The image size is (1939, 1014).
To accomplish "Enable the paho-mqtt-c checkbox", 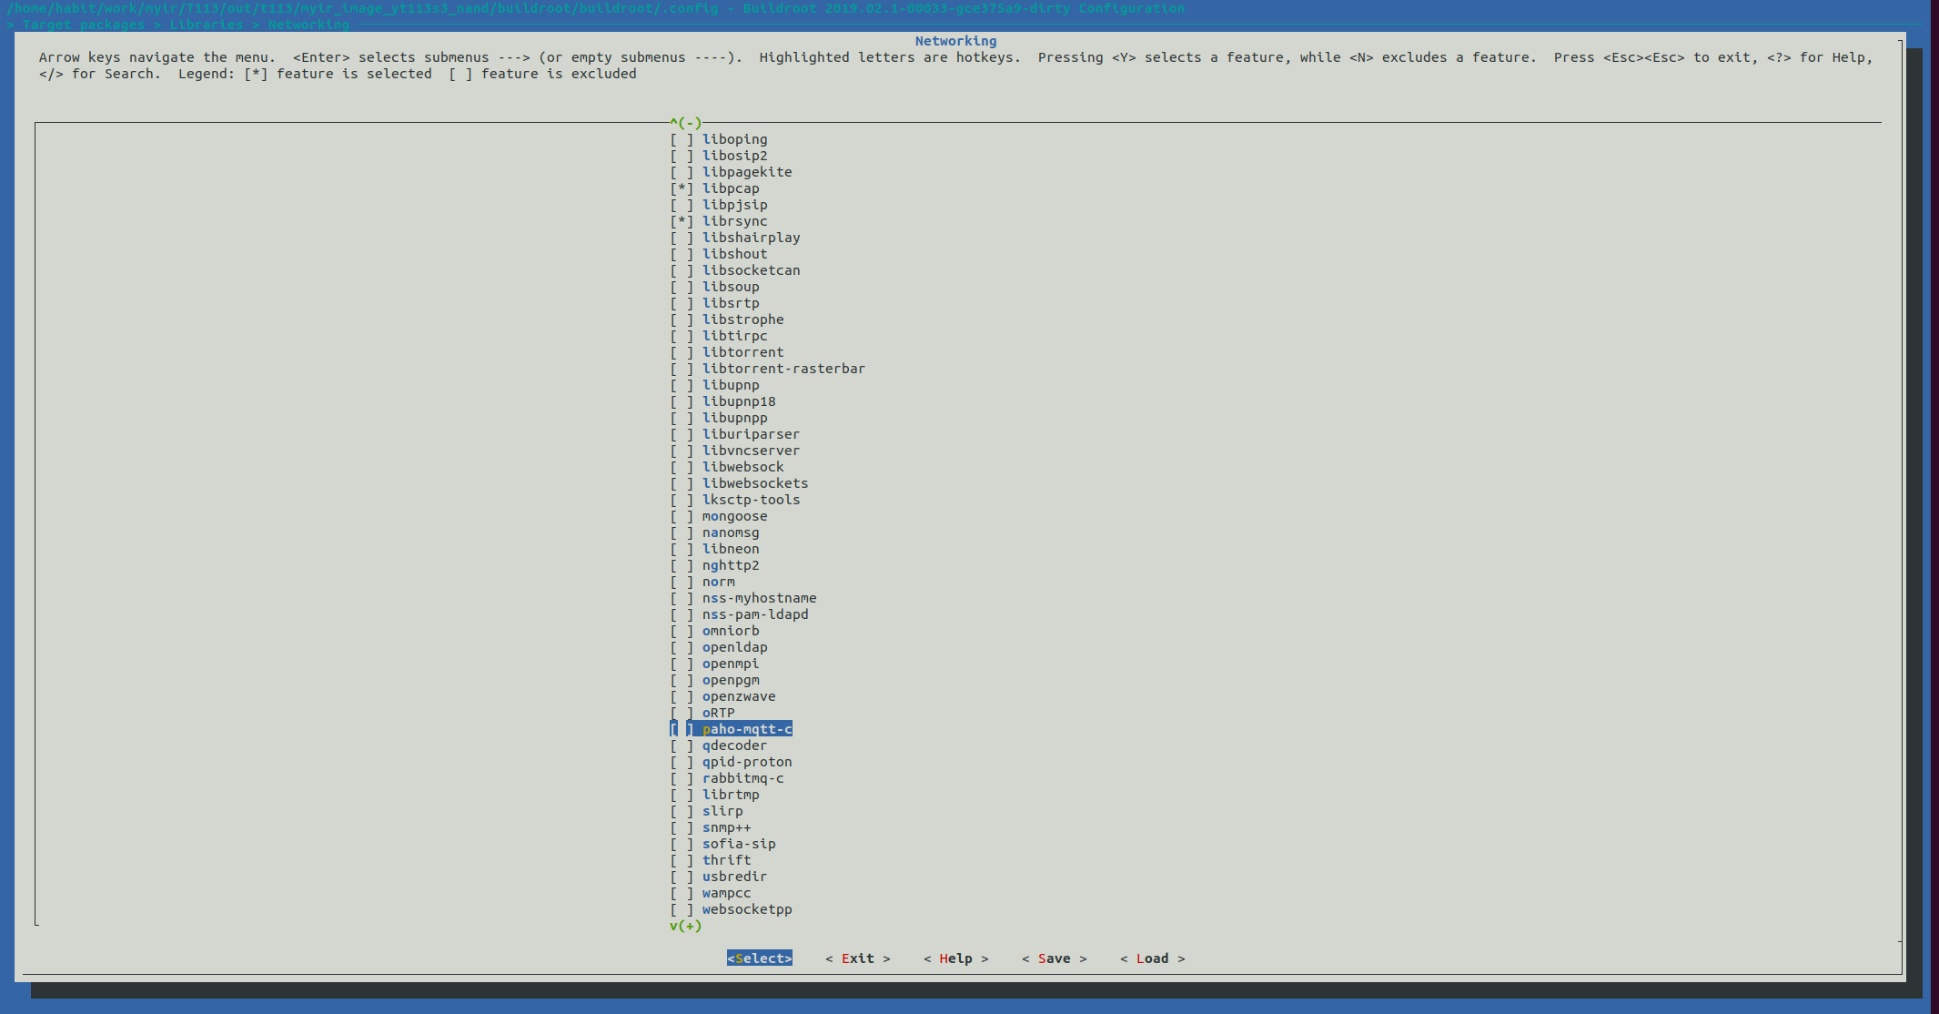I will coord(682,729).
